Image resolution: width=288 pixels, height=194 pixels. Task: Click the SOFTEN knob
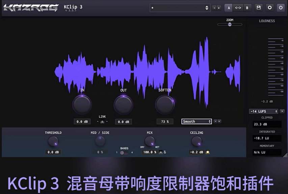pyautogui.click(x=165, y=104)
